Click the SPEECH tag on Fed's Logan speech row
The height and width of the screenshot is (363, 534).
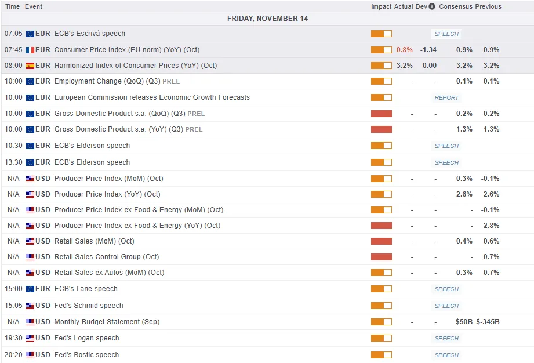tap(446, 339)
